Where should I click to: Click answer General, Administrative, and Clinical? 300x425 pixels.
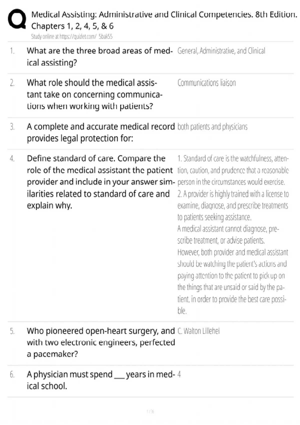click(x=221, y=51)
